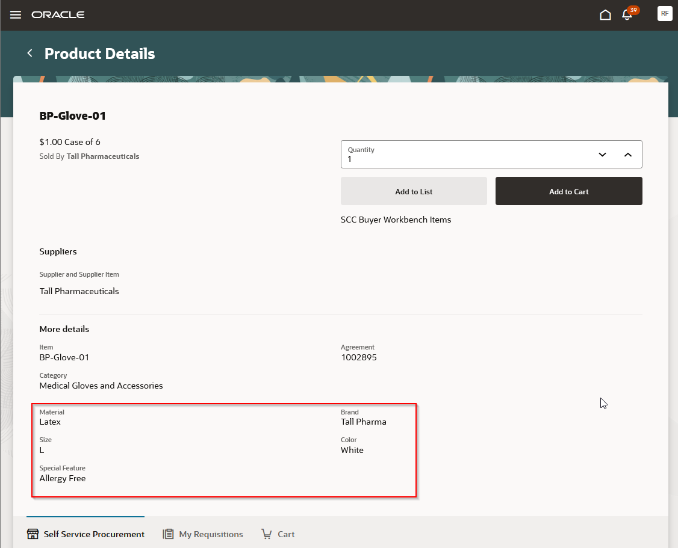Add item to list

(414, 191)
